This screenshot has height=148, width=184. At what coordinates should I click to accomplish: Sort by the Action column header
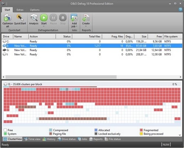42,36
